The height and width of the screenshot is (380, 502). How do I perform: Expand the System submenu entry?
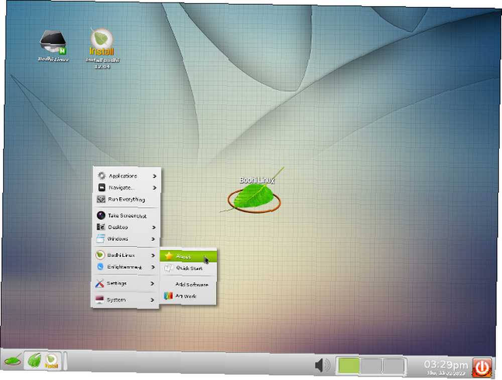pyautogui.click(x=125, y=300)
